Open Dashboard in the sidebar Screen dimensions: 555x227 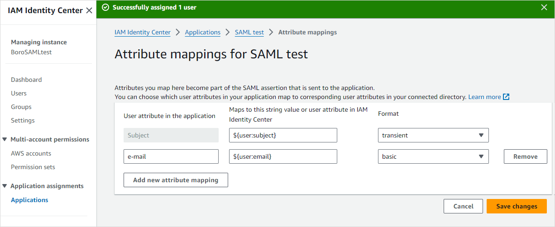pos(26,80)
